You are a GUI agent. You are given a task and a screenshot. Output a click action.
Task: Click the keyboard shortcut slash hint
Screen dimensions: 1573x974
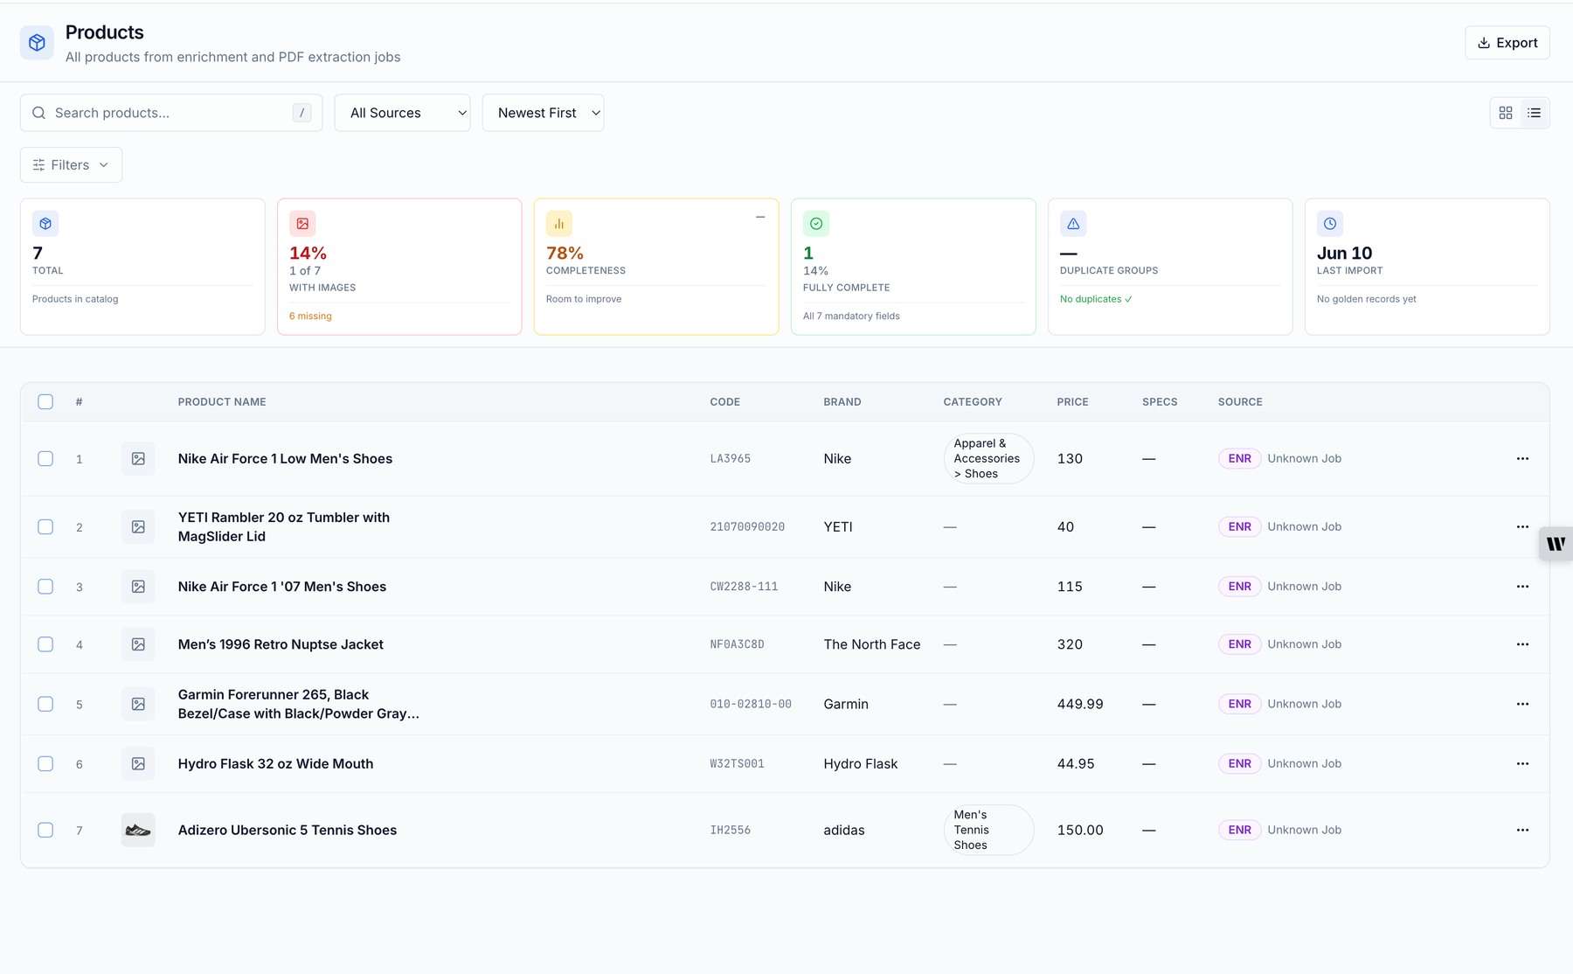pos(301,113)
